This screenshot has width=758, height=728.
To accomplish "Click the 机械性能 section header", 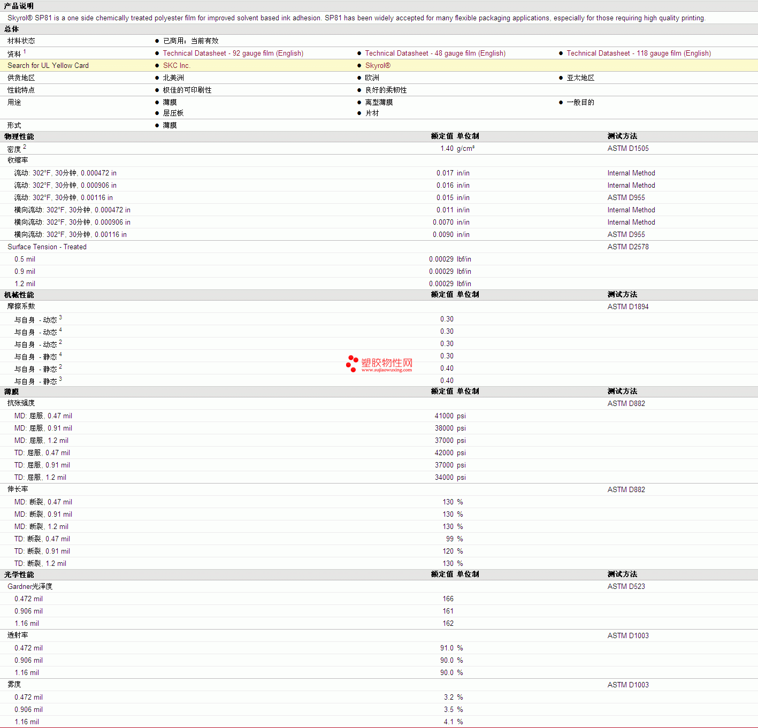I will (x=19, y=295).
